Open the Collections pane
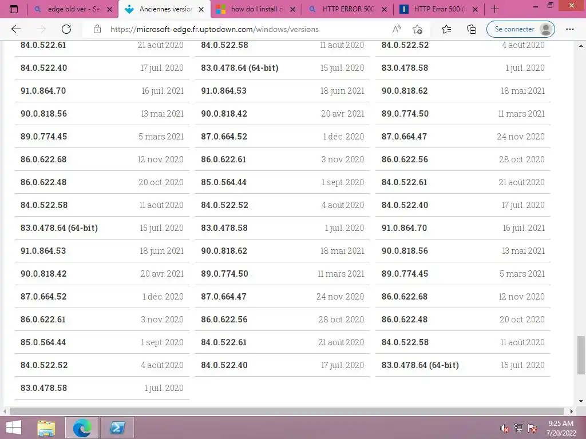 pos(472,29)
